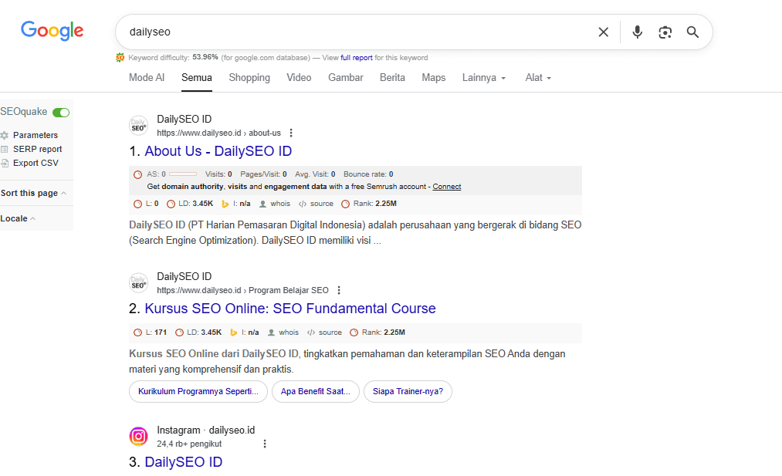Open the Berita news tab
The image size is (782, 476).
(x=392, y=78)
